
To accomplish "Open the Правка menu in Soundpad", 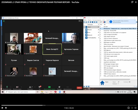I will point(89,20).
